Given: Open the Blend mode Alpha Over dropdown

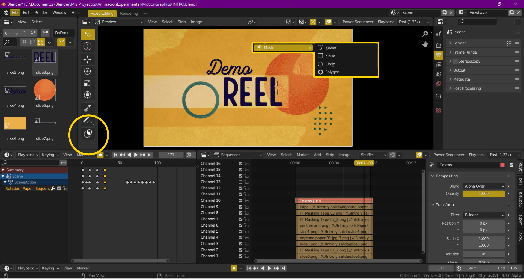Looking at the screenshot, I should [x=484, y=186].
